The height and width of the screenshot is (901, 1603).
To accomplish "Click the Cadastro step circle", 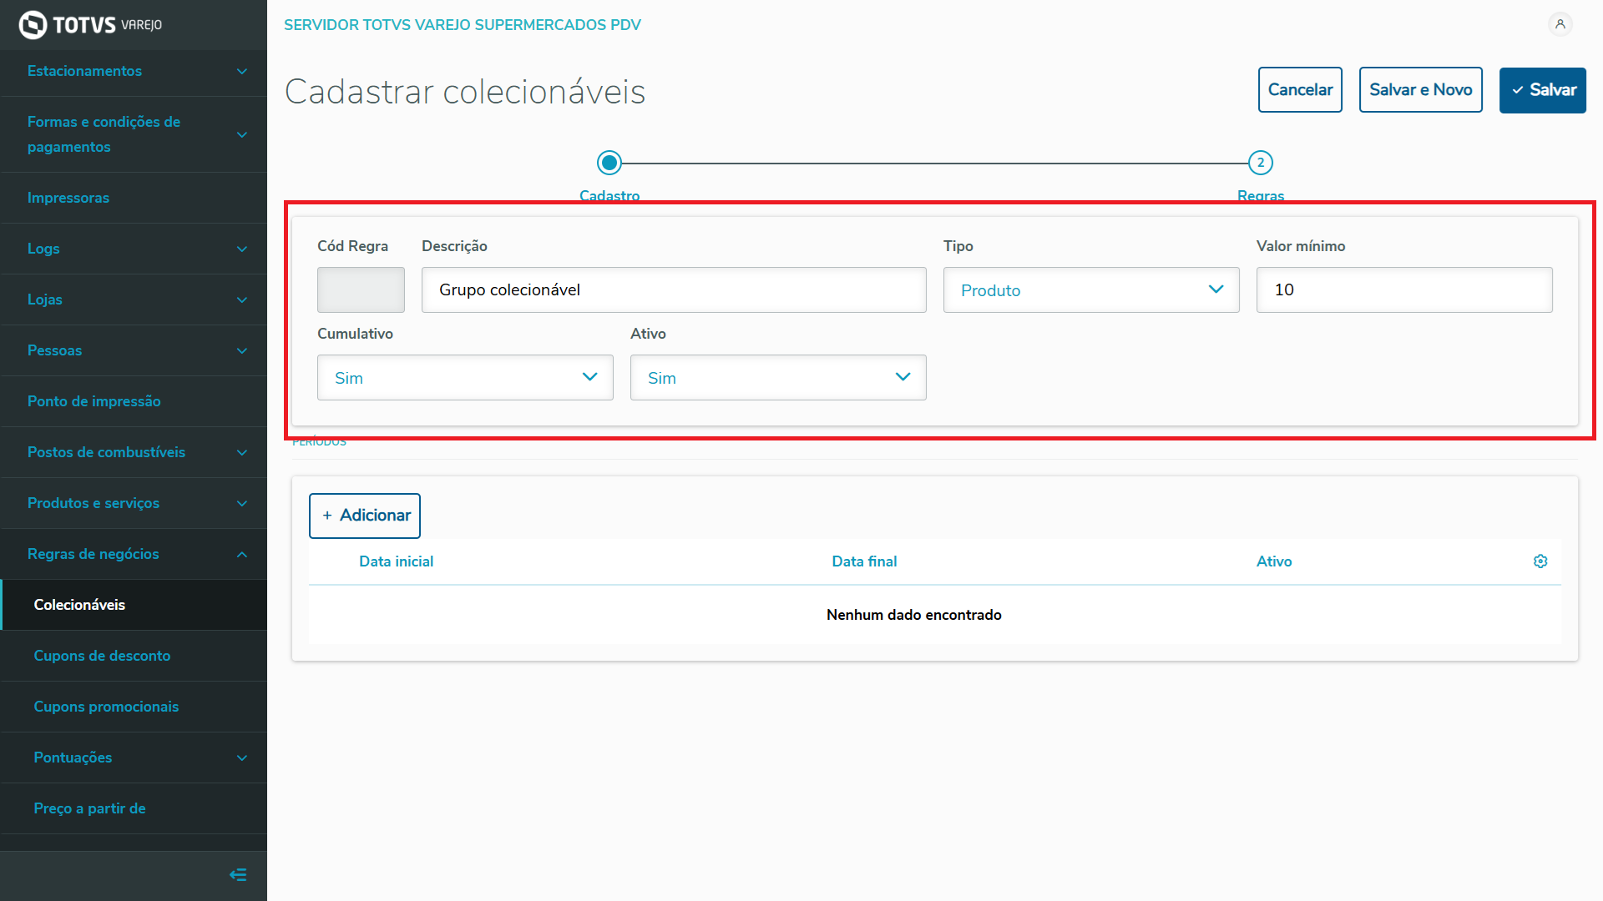I will 609,163.
